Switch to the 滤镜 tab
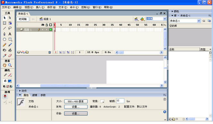The width and height of the screenshot is (213, 124). click(34, 95)
